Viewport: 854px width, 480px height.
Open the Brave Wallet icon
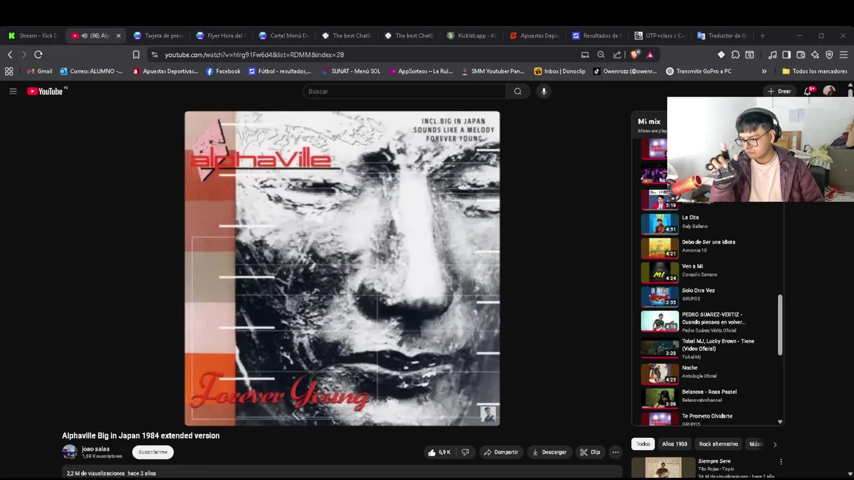(x=801, y=55)
